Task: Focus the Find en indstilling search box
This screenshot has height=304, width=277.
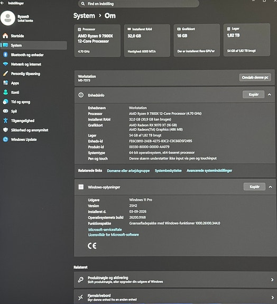Action: click(x=138, y=4)
